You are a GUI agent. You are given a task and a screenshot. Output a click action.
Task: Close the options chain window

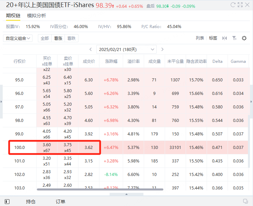[x=247, y=5]
